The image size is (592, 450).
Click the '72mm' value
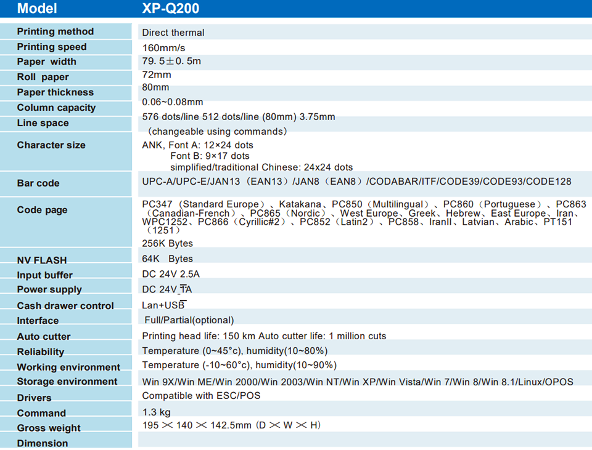pyautogui.click(x=156, y=74)
